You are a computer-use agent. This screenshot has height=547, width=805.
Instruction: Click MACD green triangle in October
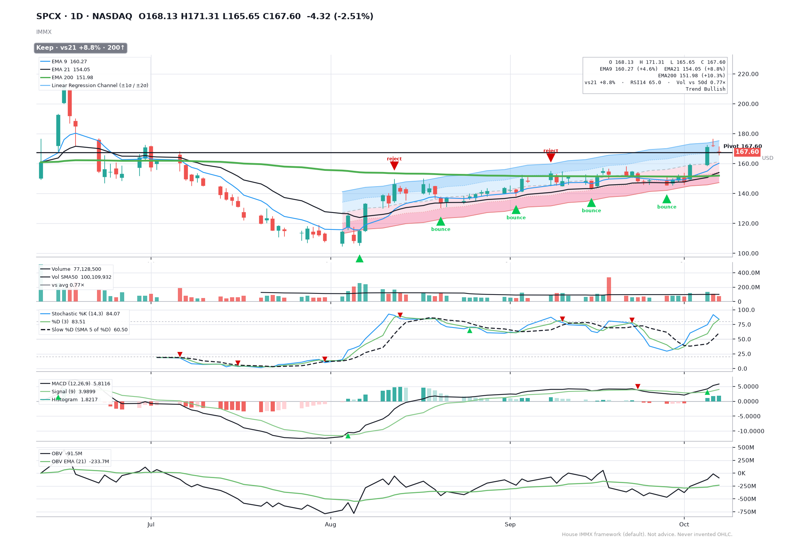(x=707, y=392)
